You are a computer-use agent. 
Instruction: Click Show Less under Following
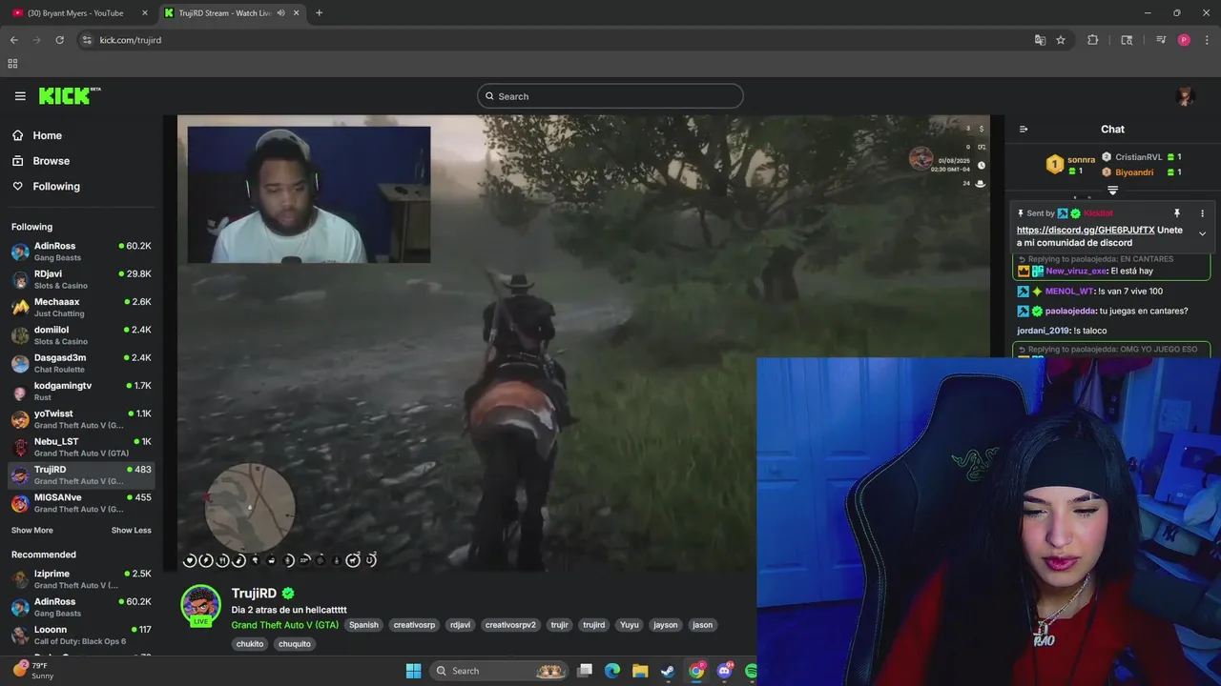point(132,531)
